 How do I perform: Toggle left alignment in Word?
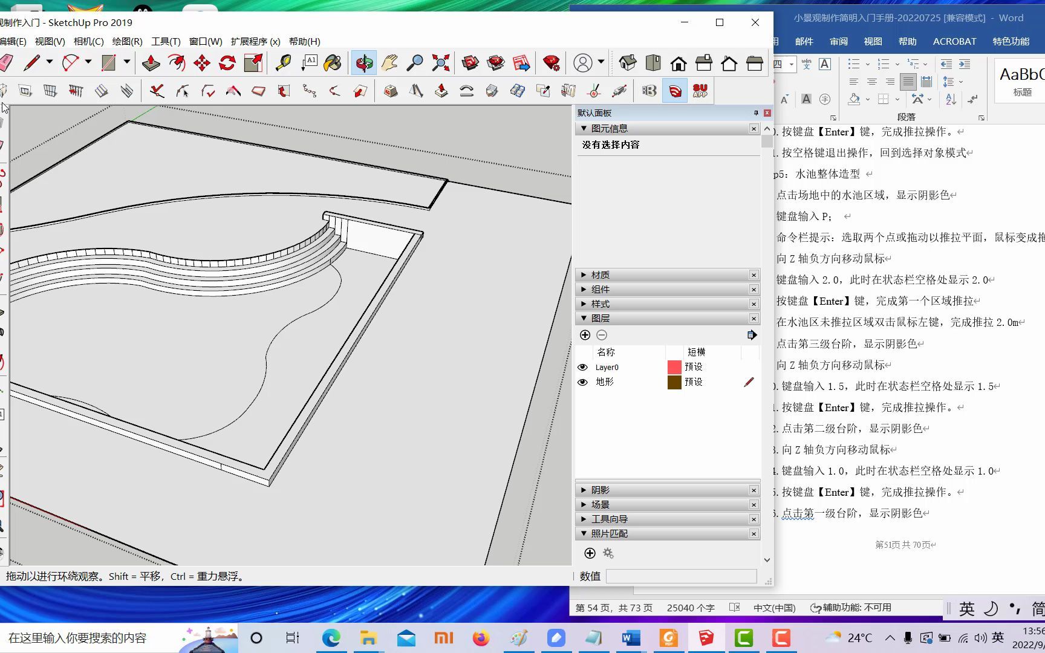pyautogui.click(x=854, y=82)
